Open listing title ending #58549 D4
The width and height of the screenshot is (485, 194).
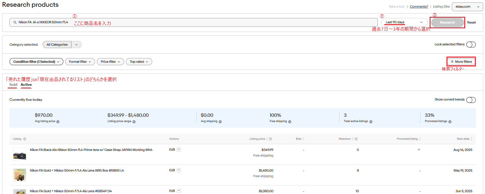[71, 191]
